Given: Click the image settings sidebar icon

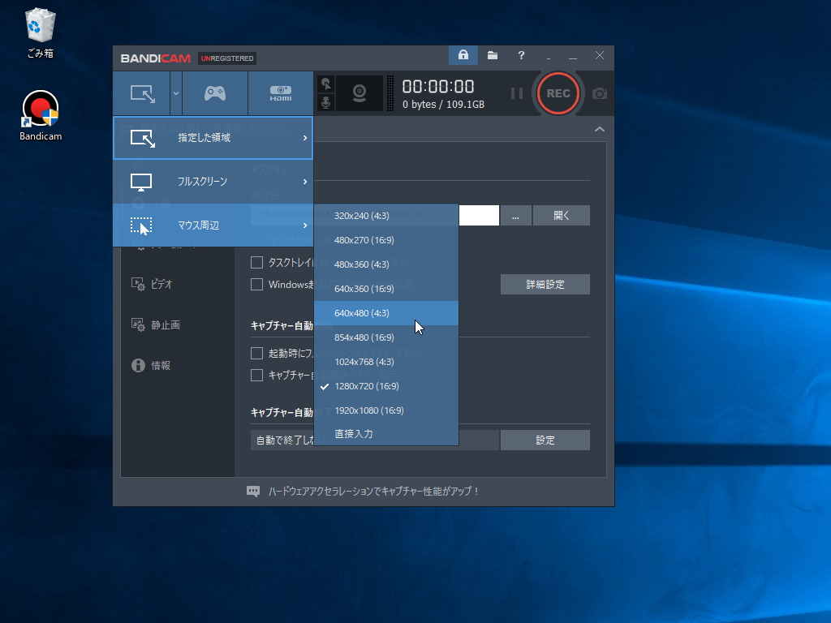Looking at the screenshot, I should (138, 324).
